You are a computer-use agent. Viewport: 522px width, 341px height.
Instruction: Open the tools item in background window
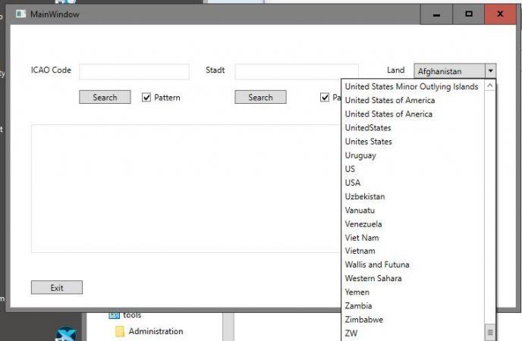(x=132, y=314)
